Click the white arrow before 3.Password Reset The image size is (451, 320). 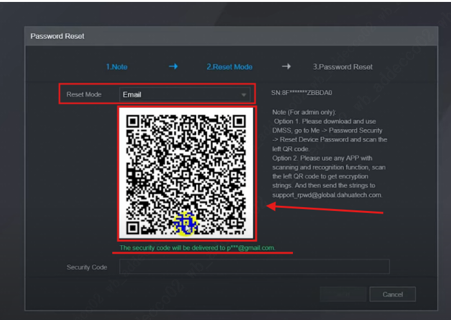pyautogui.click(x=286, y=66)
